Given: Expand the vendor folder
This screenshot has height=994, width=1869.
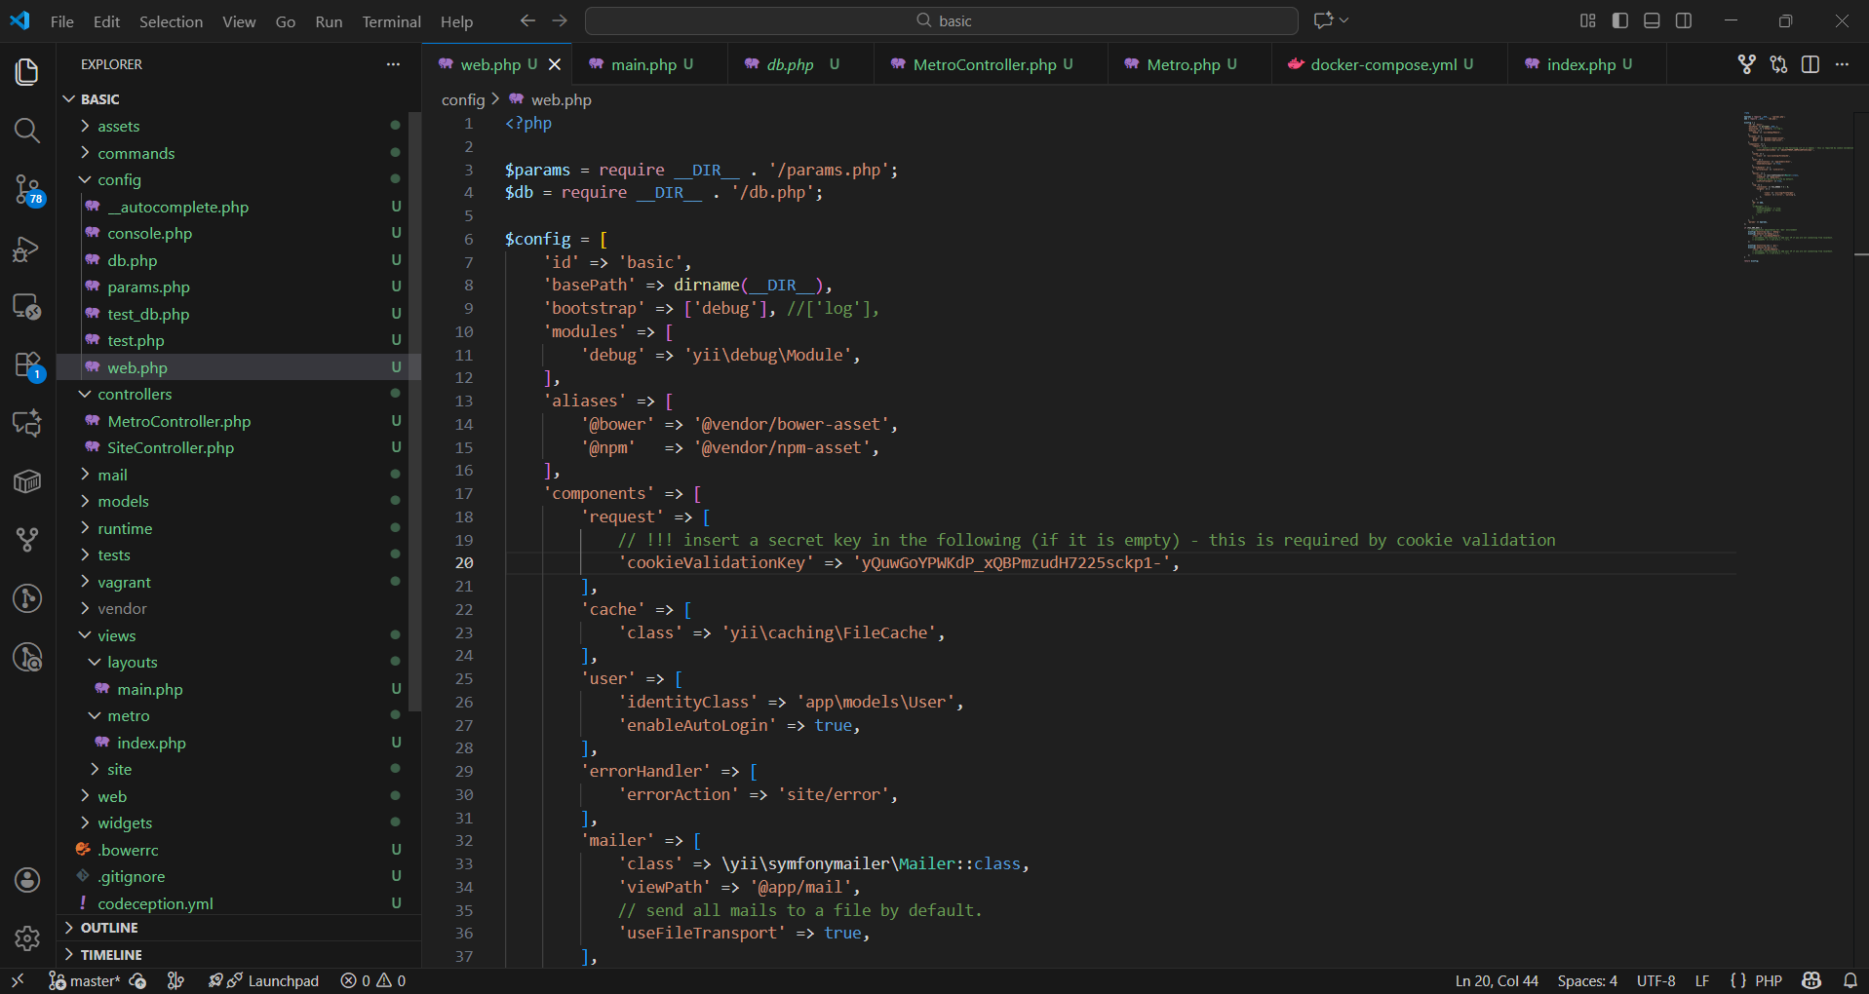Looking at the screenshot, I should (x=122, y=608).
